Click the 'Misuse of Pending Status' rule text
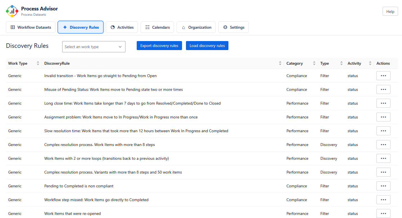Image resolution: width=402 pixels, height=218 pixels. [113, 89]
